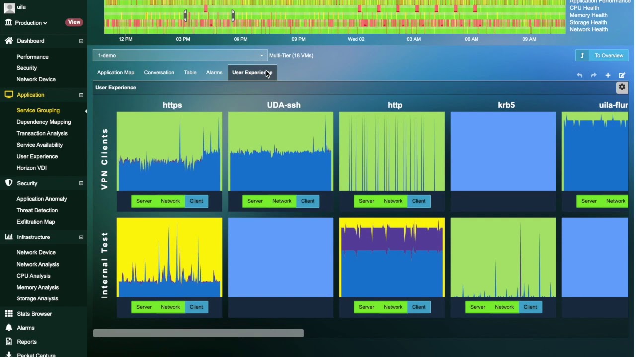Switch to the Conversation tab
This screenshot has height=357, width=636.
[159, 72]
